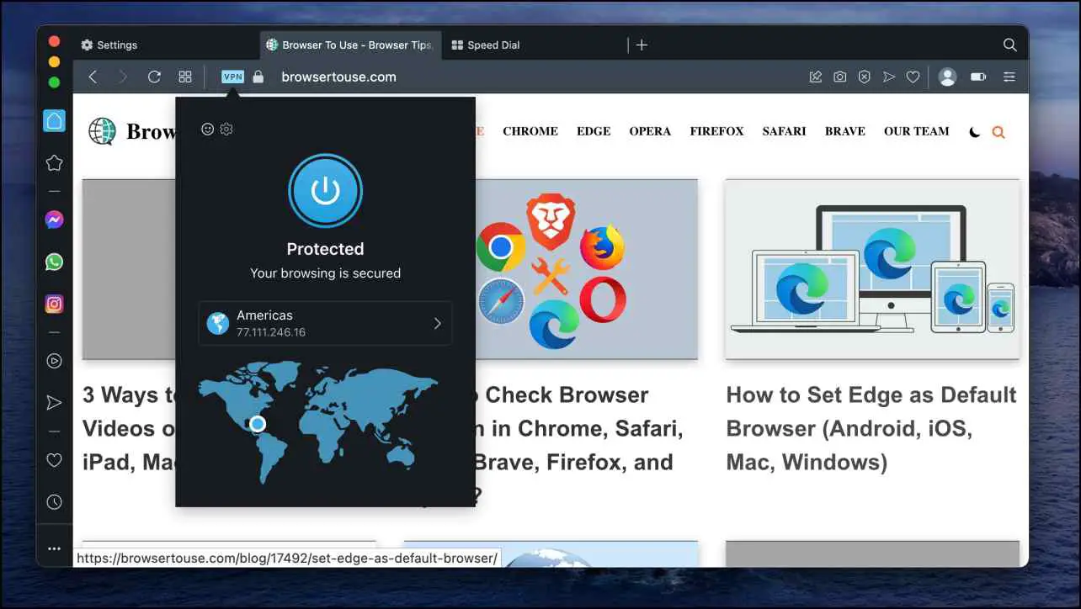Go back to previous page
Screen dimensions: 1081x609
coord(93,77)
